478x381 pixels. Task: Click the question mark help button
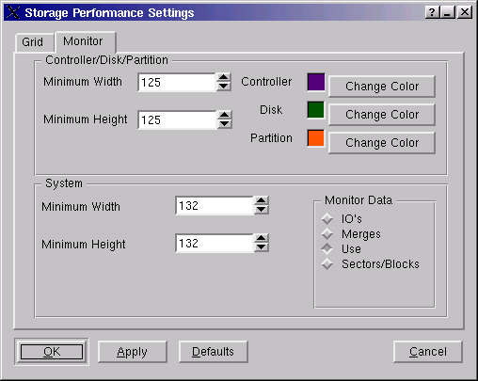pyautogui.click(x=432, y=12)
